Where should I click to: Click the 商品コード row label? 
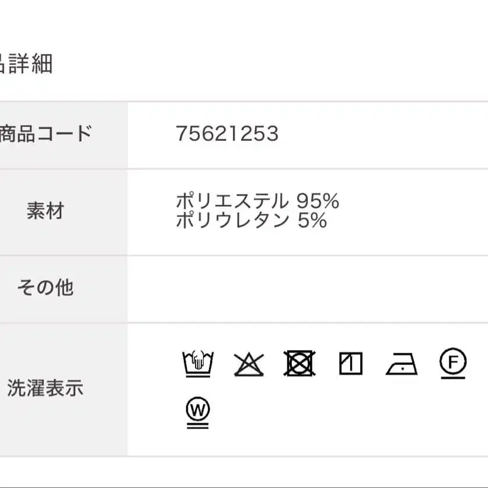(x=46, y=134)
